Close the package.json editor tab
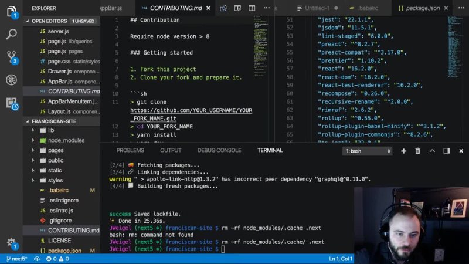The image size is (469, 264). pos(446,8)
